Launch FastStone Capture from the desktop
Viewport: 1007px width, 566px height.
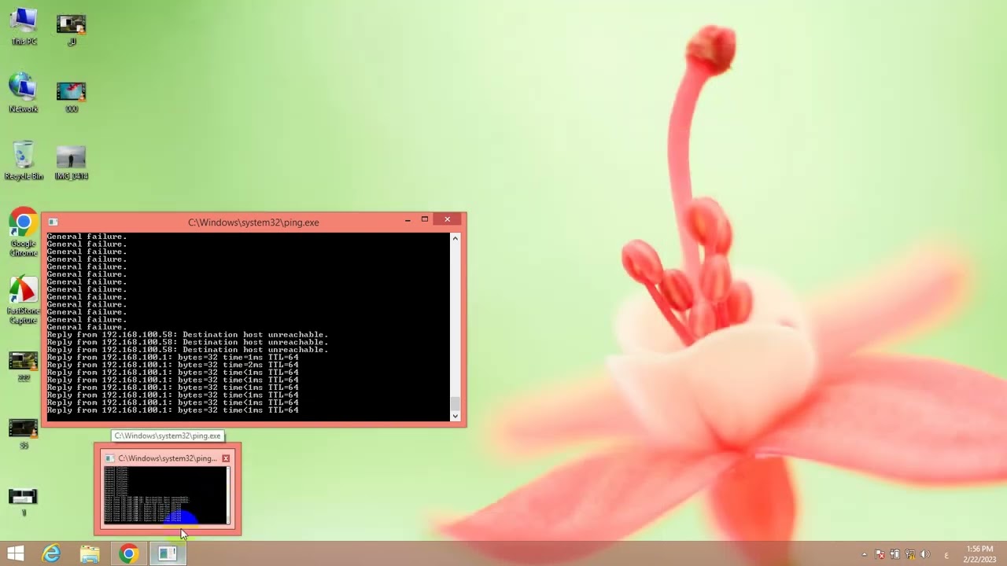[24, 300]
